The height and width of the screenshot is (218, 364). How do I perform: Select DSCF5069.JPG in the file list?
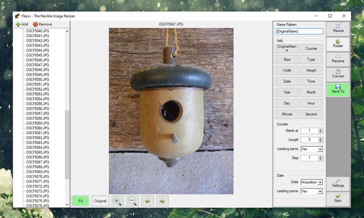coord(38,172)
